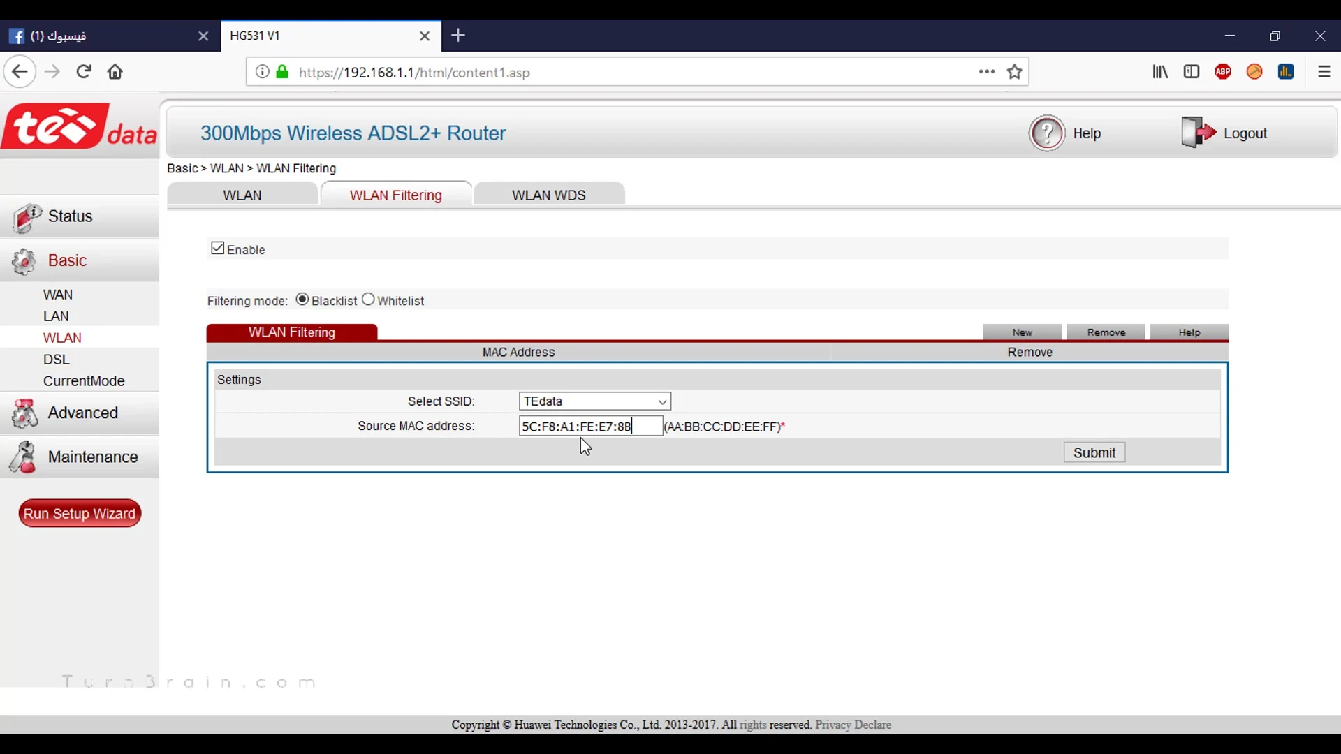Click the New button in WLAN Filtering

coord(1023,332)
